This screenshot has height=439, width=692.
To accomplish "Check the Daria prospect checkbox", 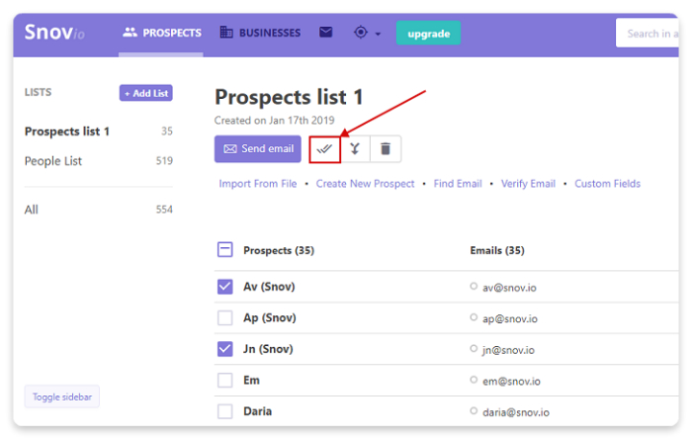I will (x=225, y=411).
